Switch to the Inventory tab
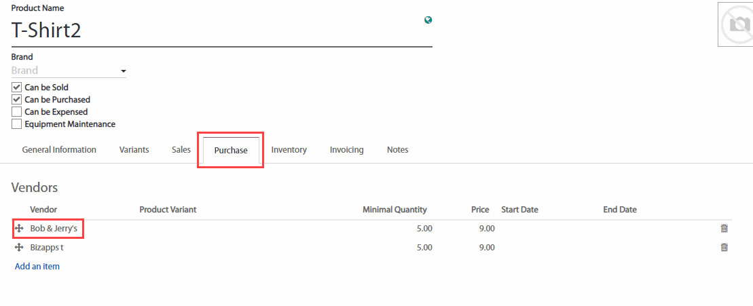This screenshot has height=306, width=753. coord(289,150)
